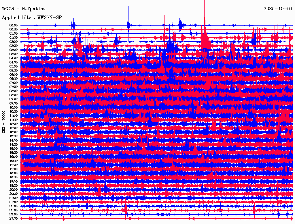Select the 13:30 time row label

(14, 136)
